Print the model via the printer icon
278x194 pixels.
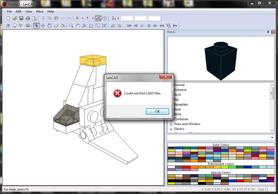pos(28,18)
